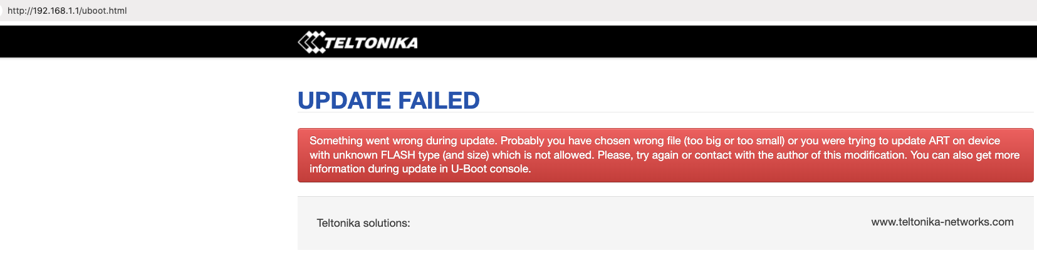Click the "Teltonika solutions:" label
The image size is (1037, 258).
click(x=363, y=223)
